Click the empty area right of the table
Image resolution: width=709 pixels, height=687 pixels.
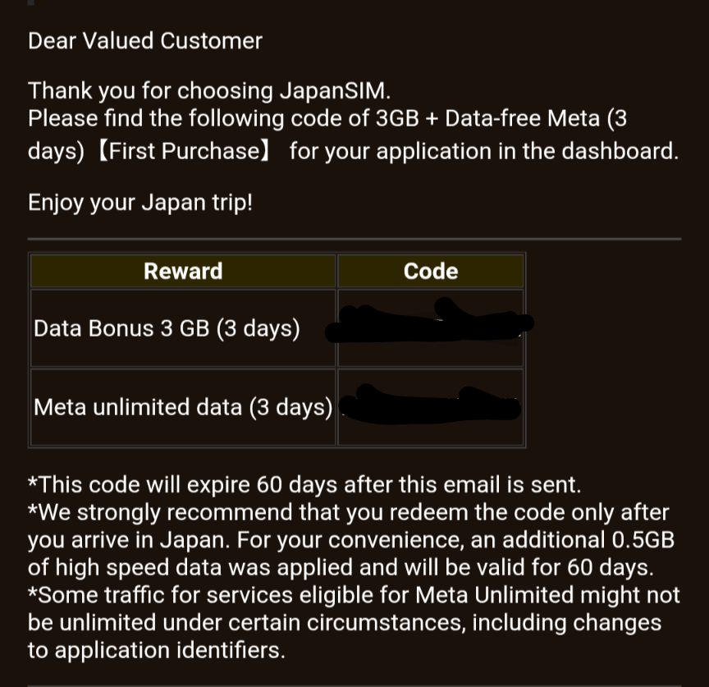pyautogui.click(x=604, y=350)
